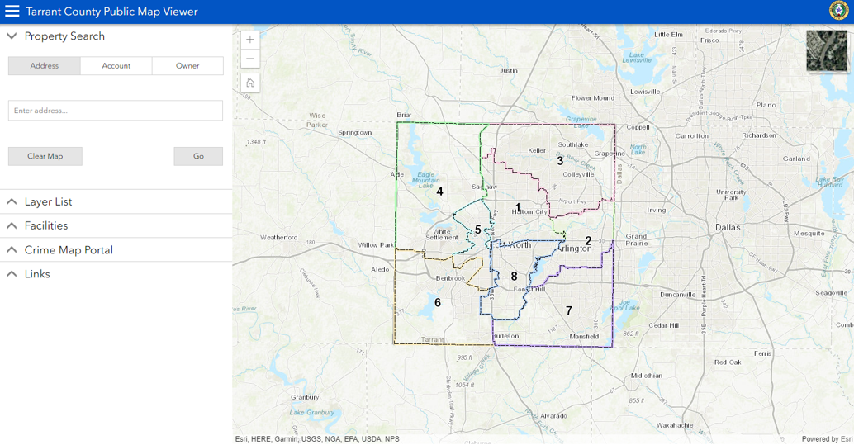Select the Owner search tab

click(x=187, y=66)
